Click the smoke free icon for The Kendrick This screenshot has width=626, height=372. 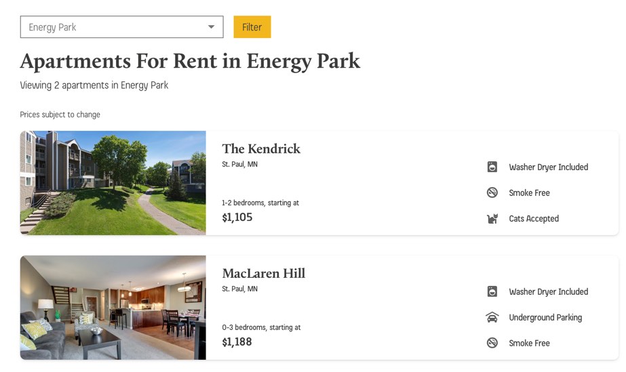point(492,192)
